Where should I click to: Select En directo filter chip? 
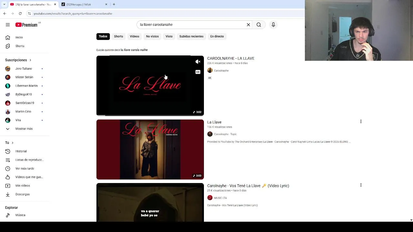click(x=217, y=36)
